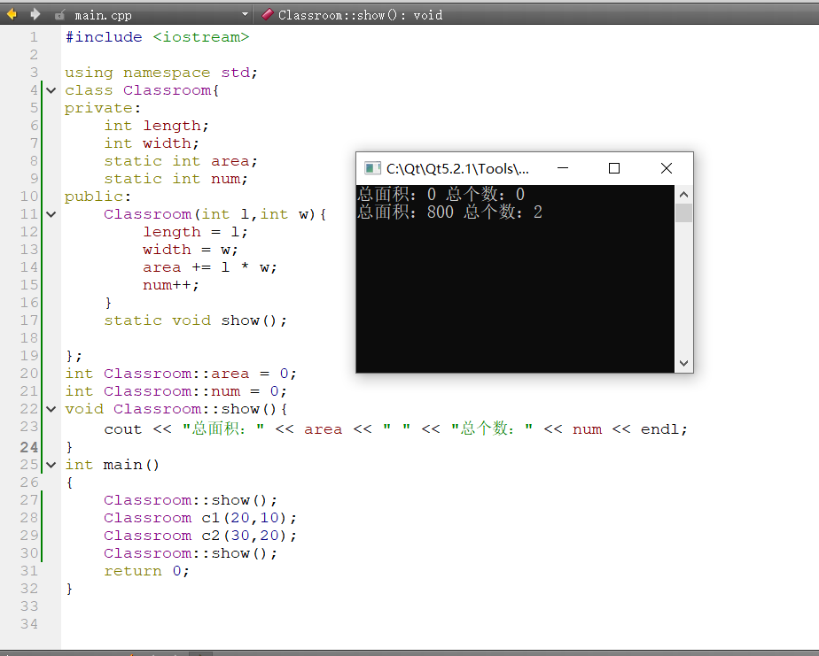The width and height of the screenshot is (819, 656).
Task: Click the console title "C:\Qt\Qt5.2.1\Tools\..."
Action: pos(457,168)
